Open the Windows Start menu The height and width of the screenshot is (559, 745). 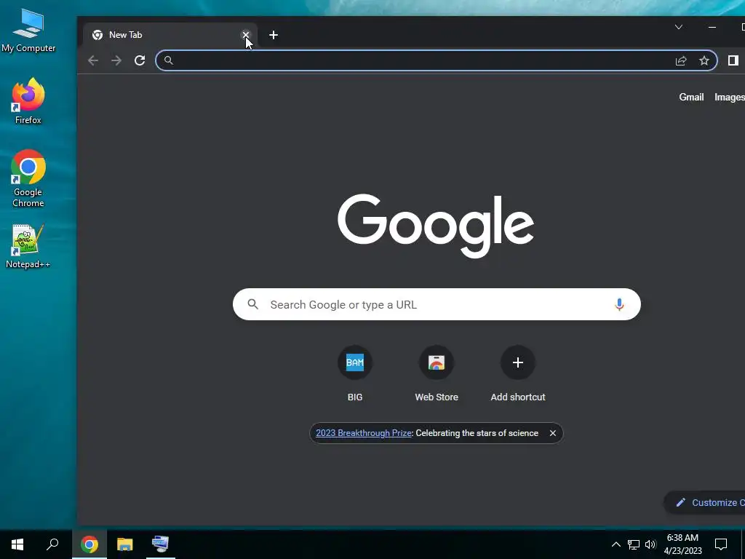(x=17, y=544)
